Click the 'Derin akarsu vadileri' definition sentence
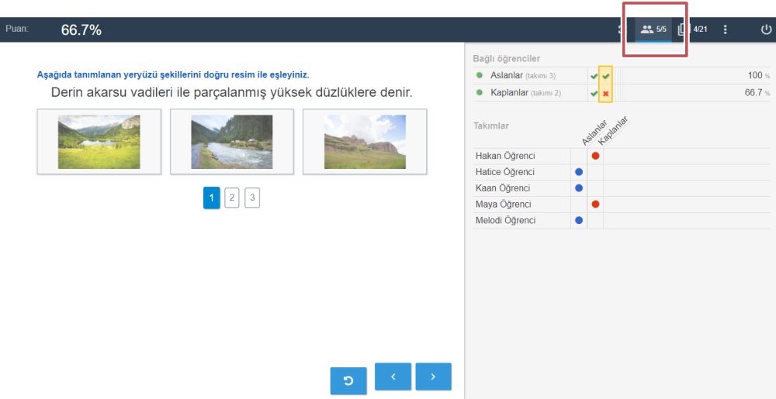This screenshot has width=776, height=399. (231, 92)
